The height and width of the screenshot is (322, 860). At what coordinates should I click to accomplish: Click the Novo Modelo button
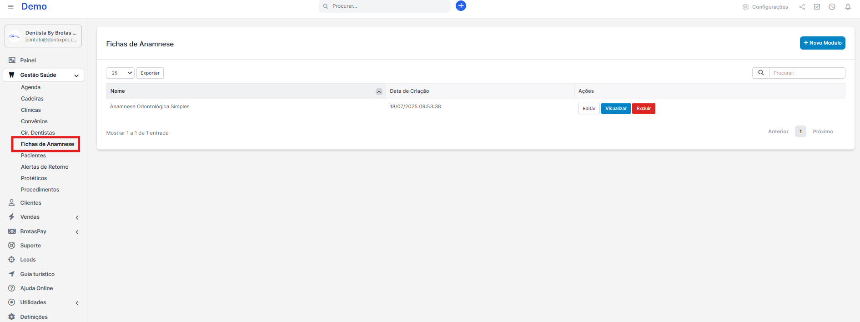click(822, 43)
